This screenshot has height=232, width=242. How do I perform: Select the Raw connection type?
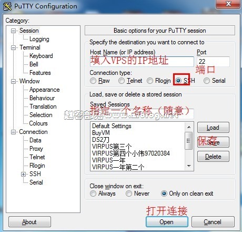(93, 81)
